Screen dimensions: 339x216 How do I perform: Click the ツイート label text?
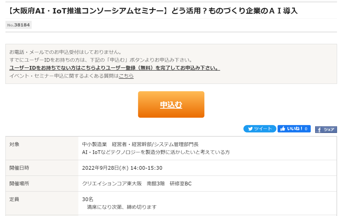click(263, 129)
